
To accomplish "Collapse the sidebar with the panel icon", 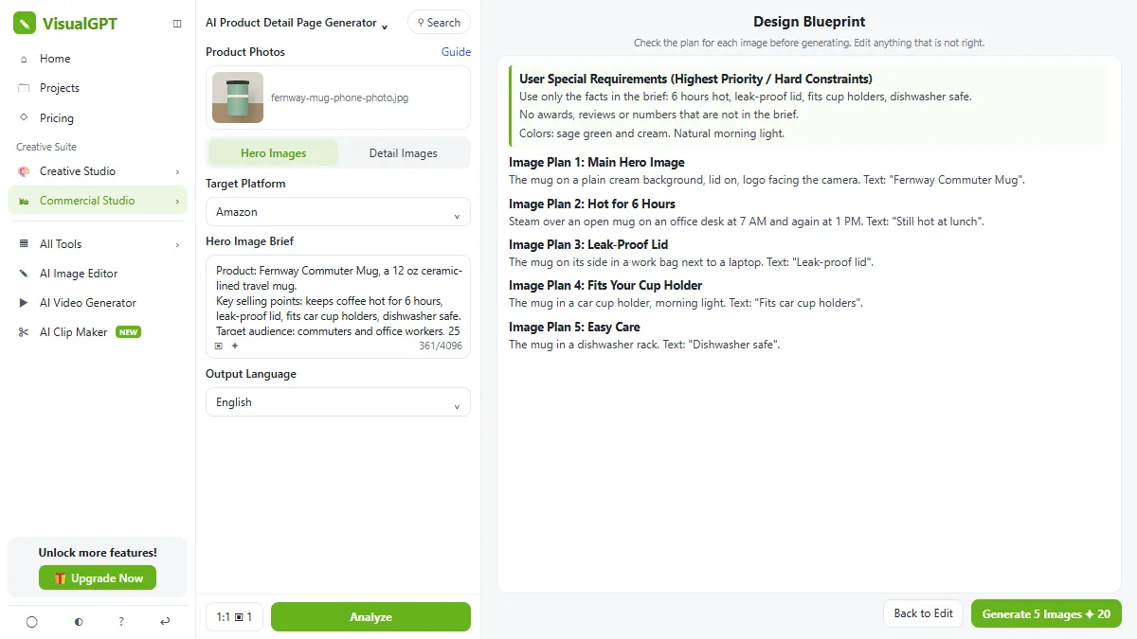I will tap(177, 24).
